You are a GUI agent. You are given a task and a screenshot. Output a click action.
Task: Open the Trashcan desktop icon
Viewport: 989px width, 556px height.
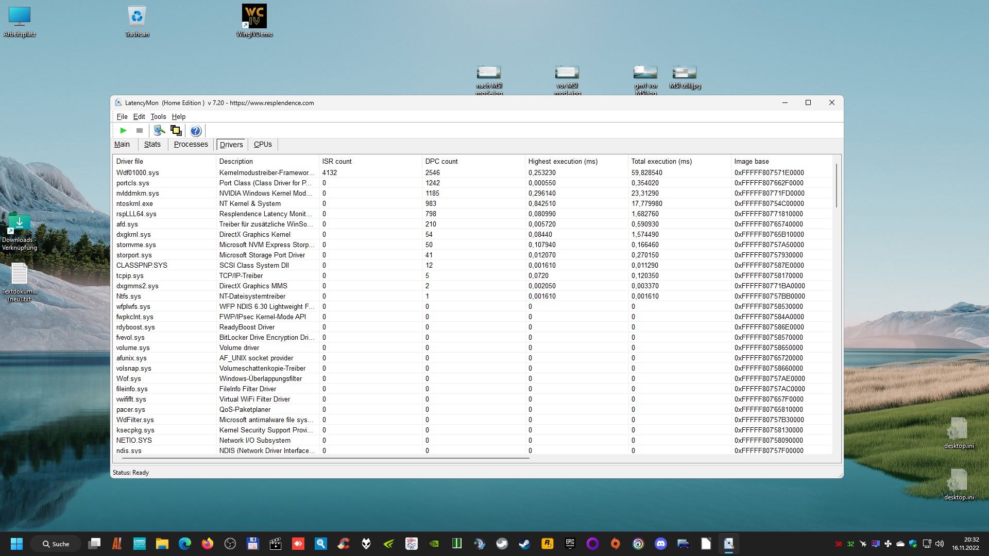coord(137,22)
